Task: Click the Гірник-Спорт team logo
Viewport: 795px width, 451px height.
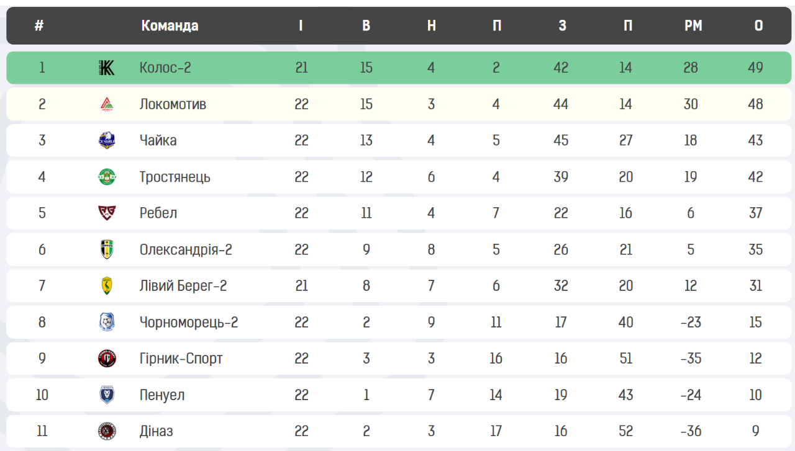Action: coord(107,359)
